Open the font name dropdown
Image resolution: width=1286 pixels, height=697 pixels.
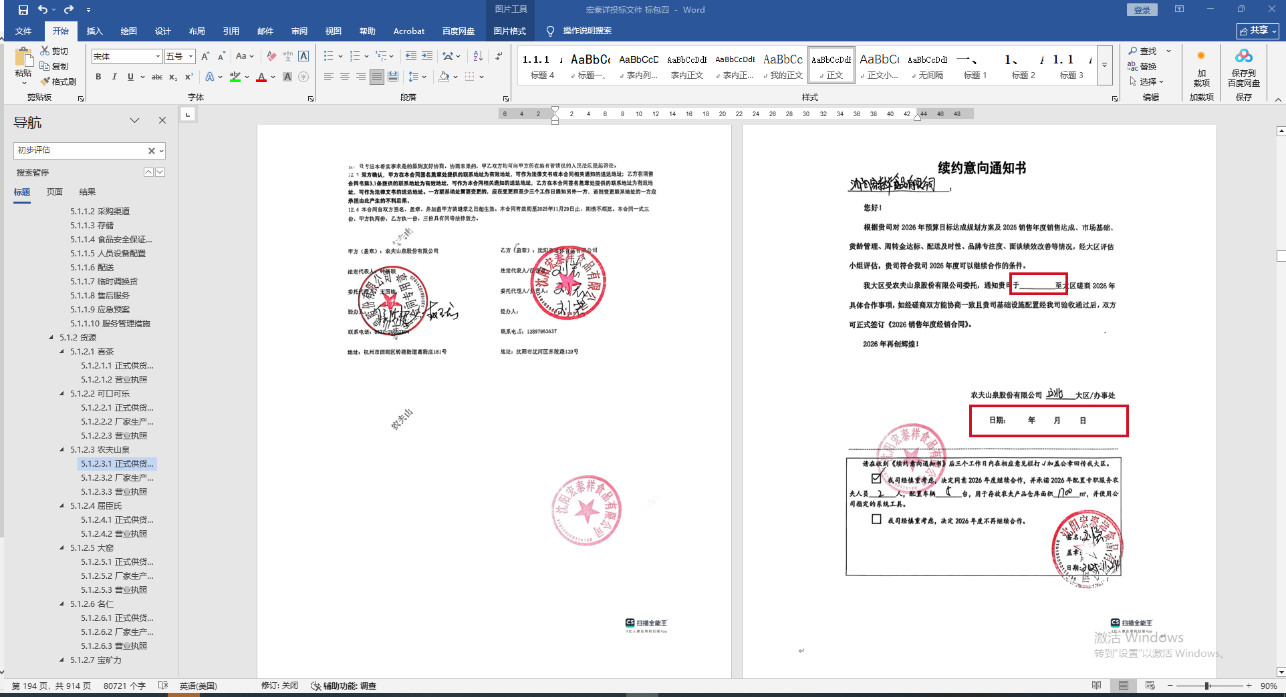(158, 57)
